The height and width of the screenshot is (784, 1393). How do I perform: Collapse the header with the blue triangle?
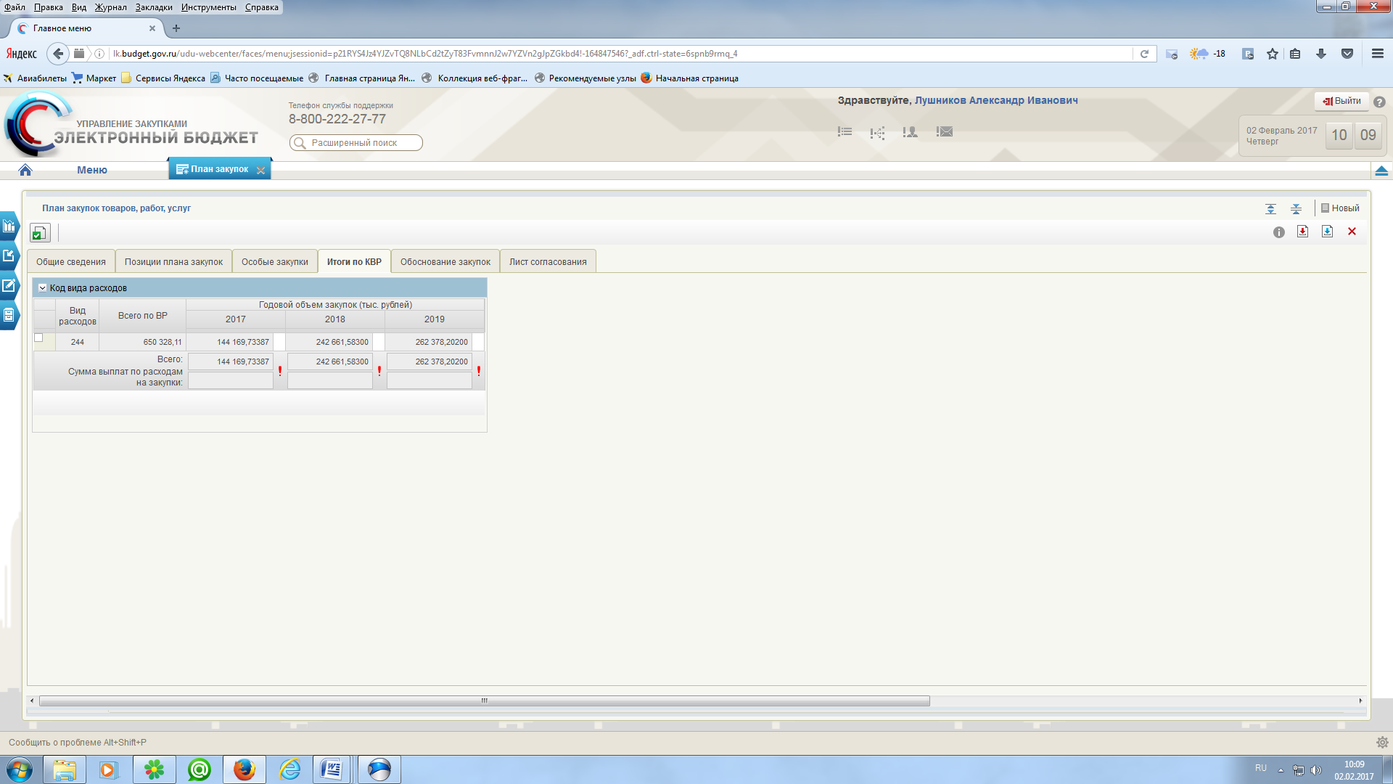click(x=1381, y=171)
